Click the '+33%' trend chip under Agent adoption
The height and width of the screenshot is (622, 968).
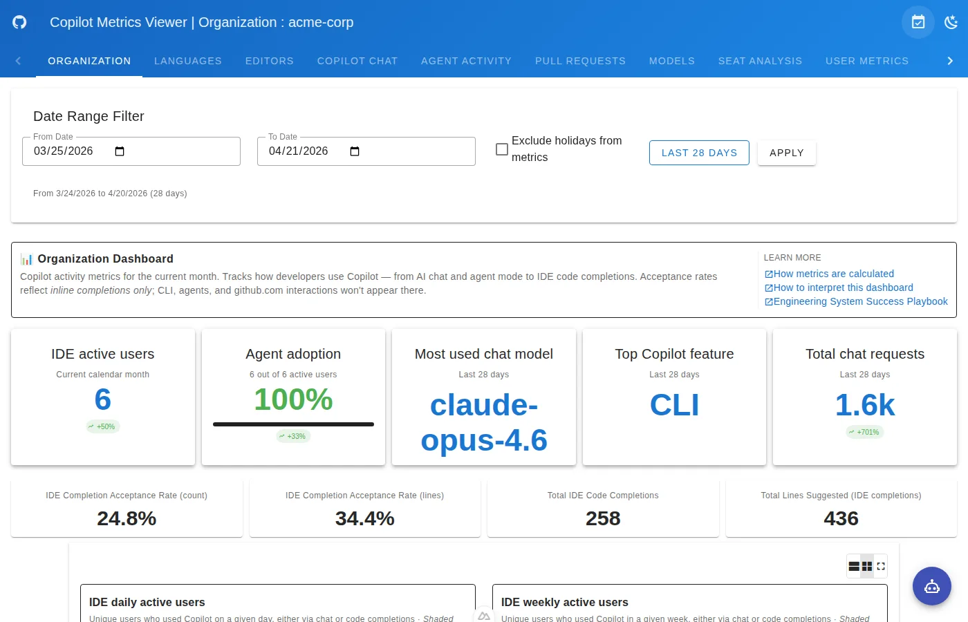click(293, 437)
